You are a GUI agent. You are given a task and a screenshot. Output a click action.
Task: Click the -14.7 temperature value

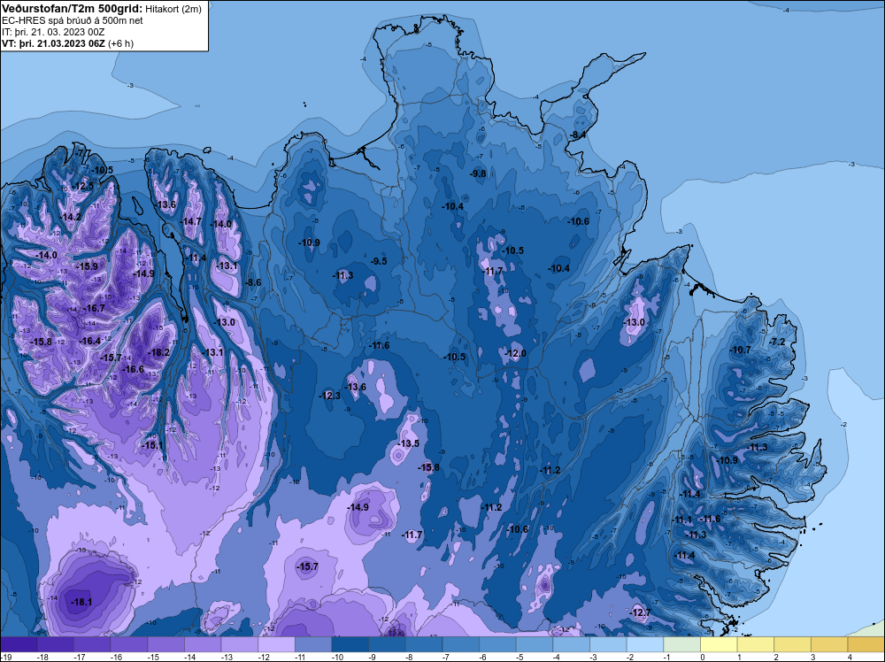tap(191, 221)
